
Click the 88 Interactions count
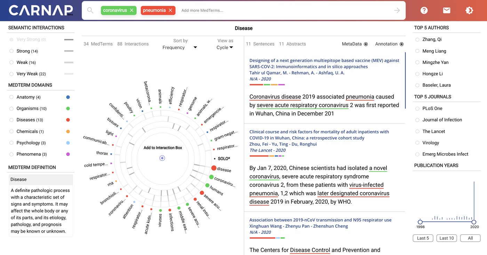(x=133, y=44)
